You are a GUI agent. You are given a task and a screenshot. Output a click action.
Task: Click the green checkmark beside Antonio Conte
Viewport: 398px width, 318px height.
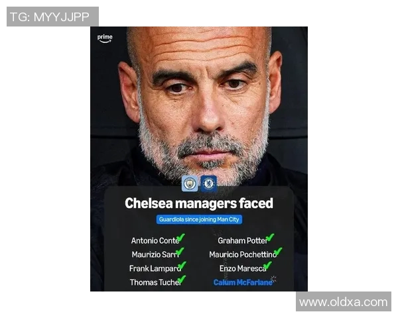click(x=181, y=238)
